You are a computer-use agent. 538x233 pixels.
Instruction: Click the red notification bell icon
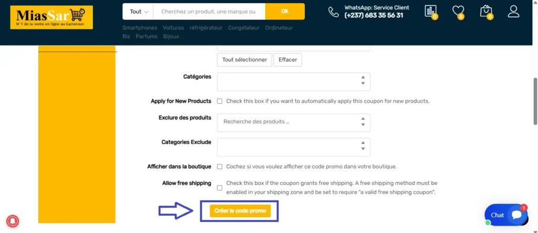point(13,221)
